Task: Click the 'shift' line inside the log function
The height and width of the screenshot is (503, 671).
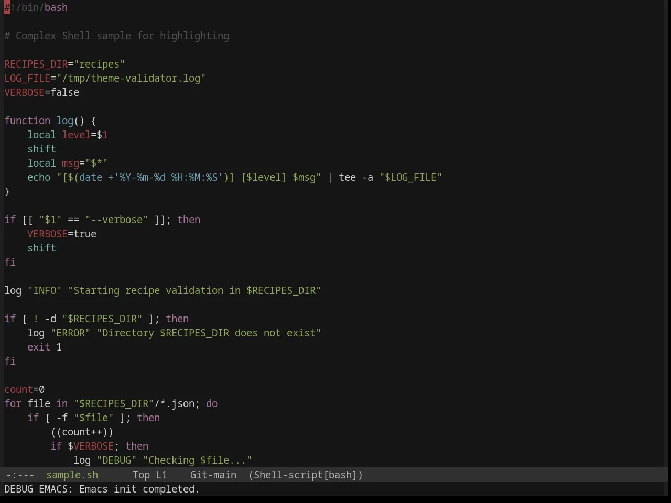Action: point(41,149)
